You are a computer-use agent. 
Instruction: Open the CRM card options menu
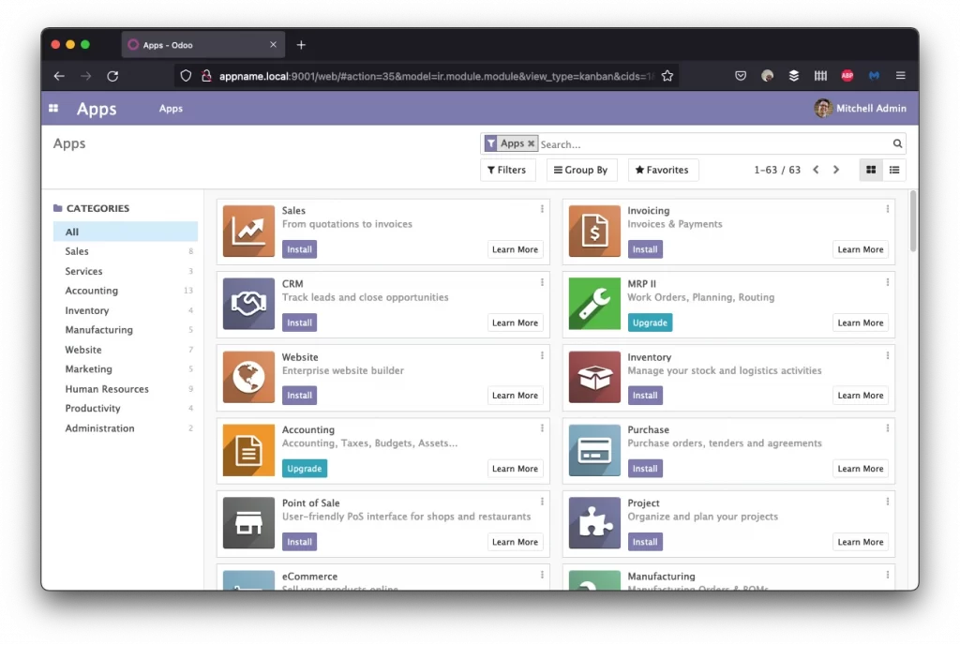[542, 283]
